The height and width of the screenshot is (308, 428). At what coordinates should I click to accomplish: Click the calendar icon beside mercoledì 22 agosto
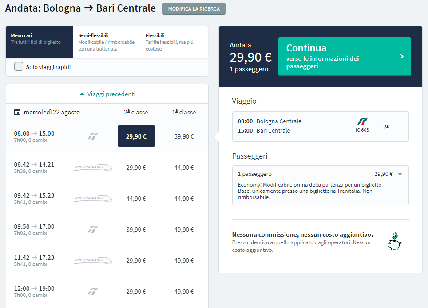pos(17,112)
